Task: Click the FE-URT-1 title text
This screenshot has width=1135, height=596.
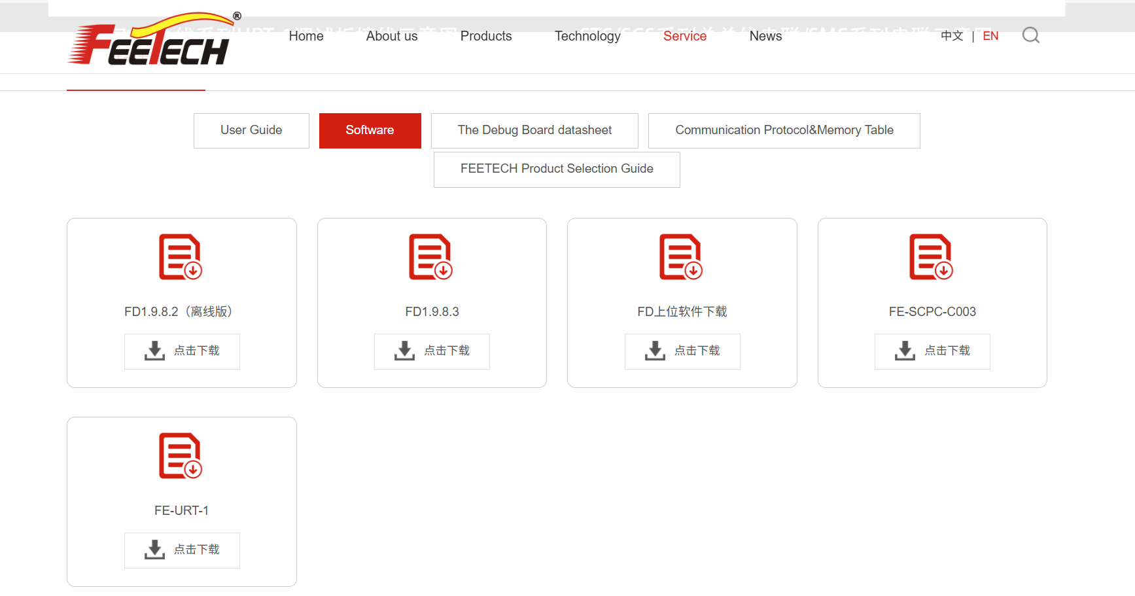Action: [181, 510]
